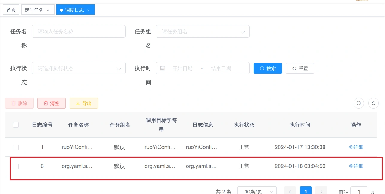Go to next page using right arrow
385x194 pixels.
321,191
